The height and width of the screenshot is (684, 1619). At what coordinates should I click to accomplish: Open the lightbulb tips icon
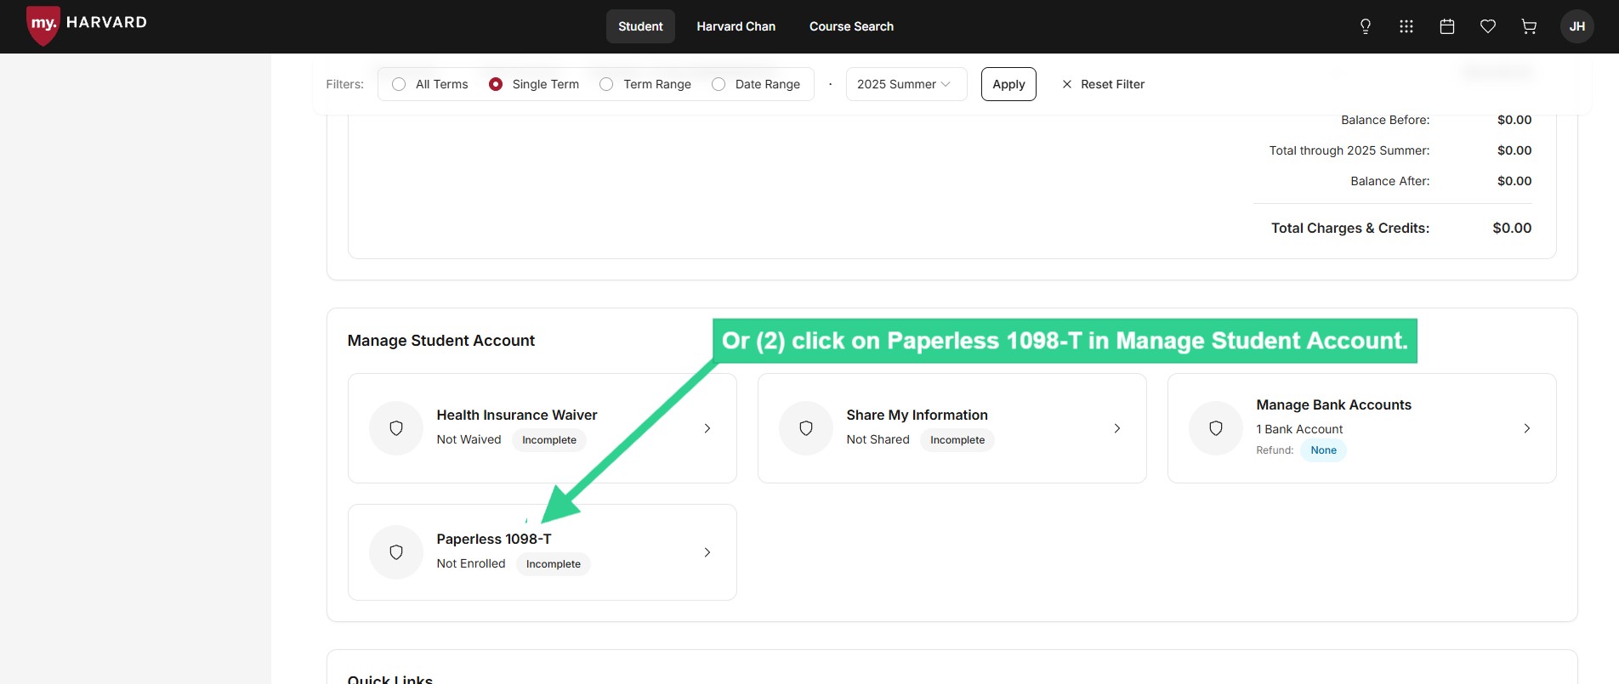tap(1366, 26)
